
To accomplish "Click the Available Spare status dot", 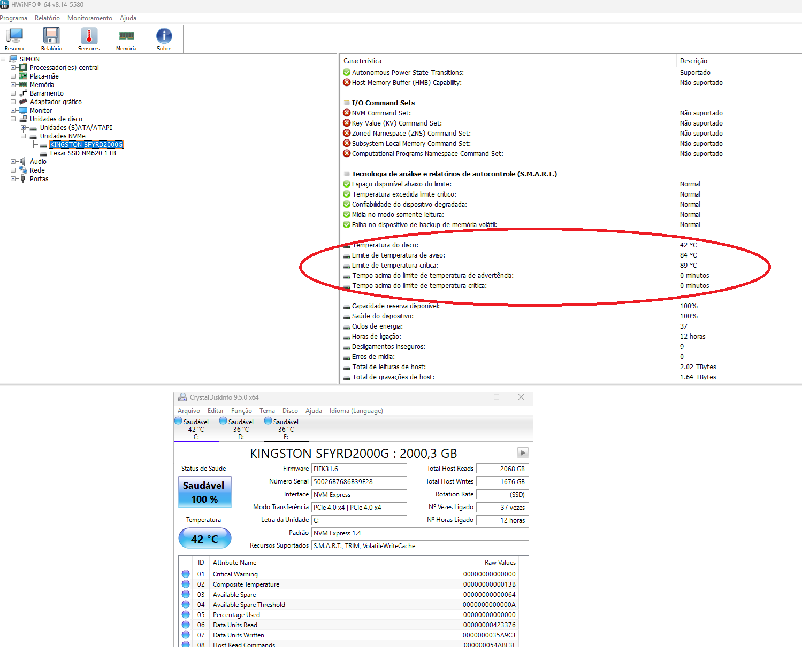I will coord(186,595).
